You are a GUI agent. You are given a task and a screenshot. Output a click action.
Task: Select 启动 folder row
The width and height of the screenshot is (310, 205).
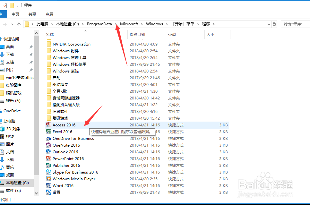[137, 78]
